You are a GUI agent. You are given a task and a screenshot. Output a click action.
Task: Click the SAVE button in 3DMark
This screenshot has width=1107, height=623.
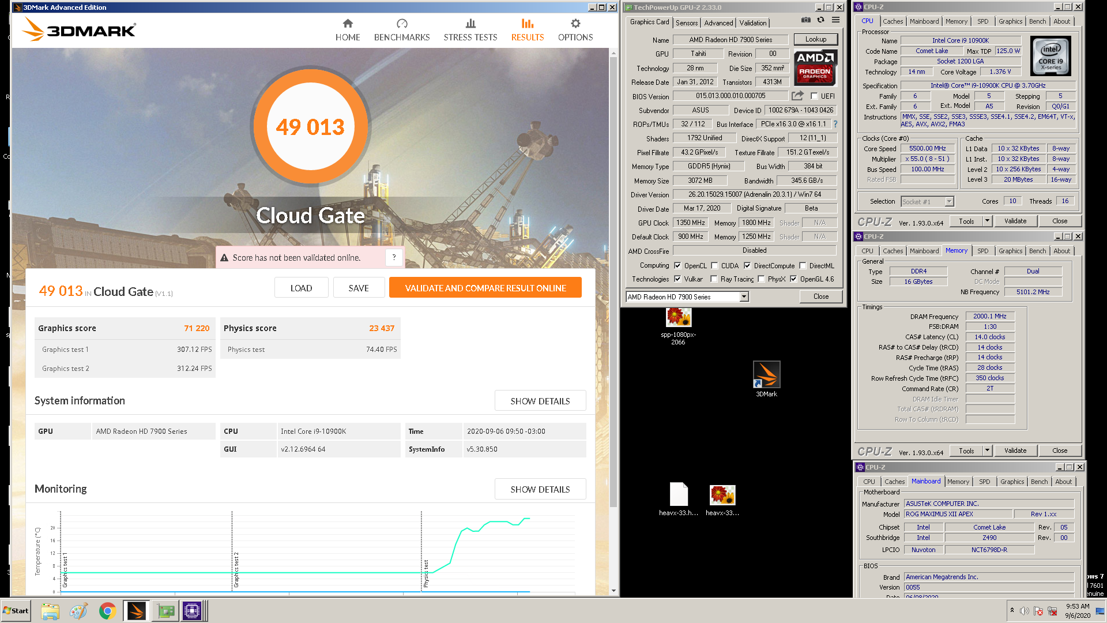click(359, 288)
